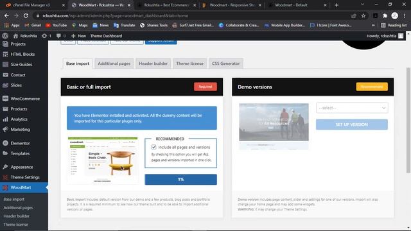Uncheck Include all pages and versions
The image size is (411, 231).
[x=153, y=147]
